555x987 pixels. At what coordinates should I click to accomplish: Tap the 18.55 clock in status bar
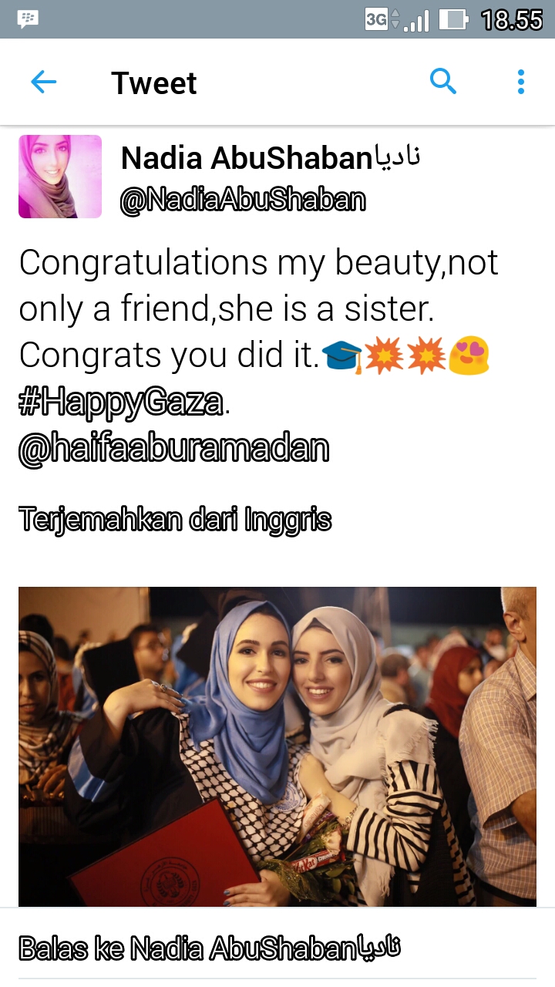click(512, 20)
